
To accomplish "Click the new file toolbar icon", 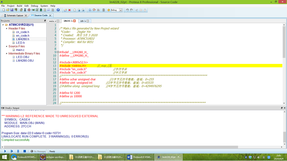I will [x=75, y=10].
